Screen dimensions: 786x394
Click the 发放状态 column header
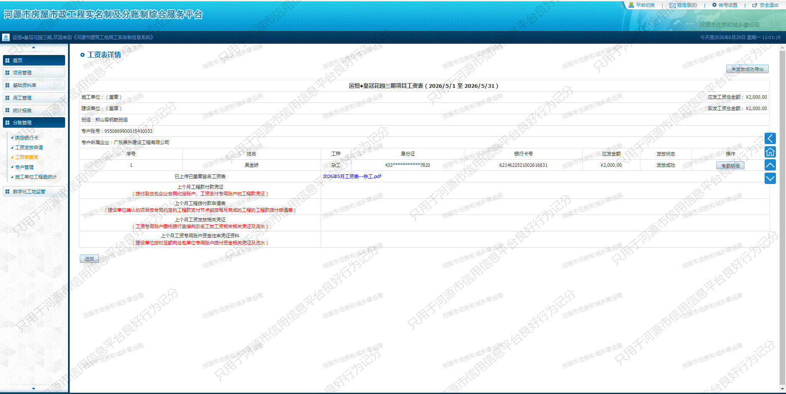pos(665,154)
